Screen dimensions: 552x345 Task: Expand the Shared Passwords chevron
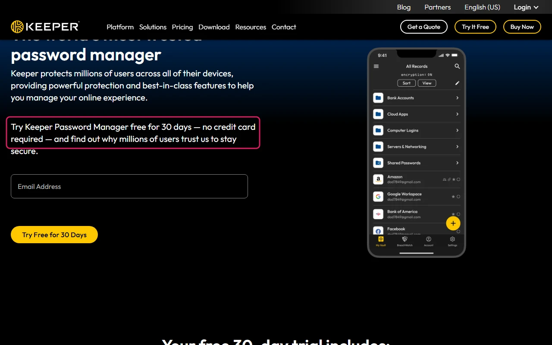(457, 163)
